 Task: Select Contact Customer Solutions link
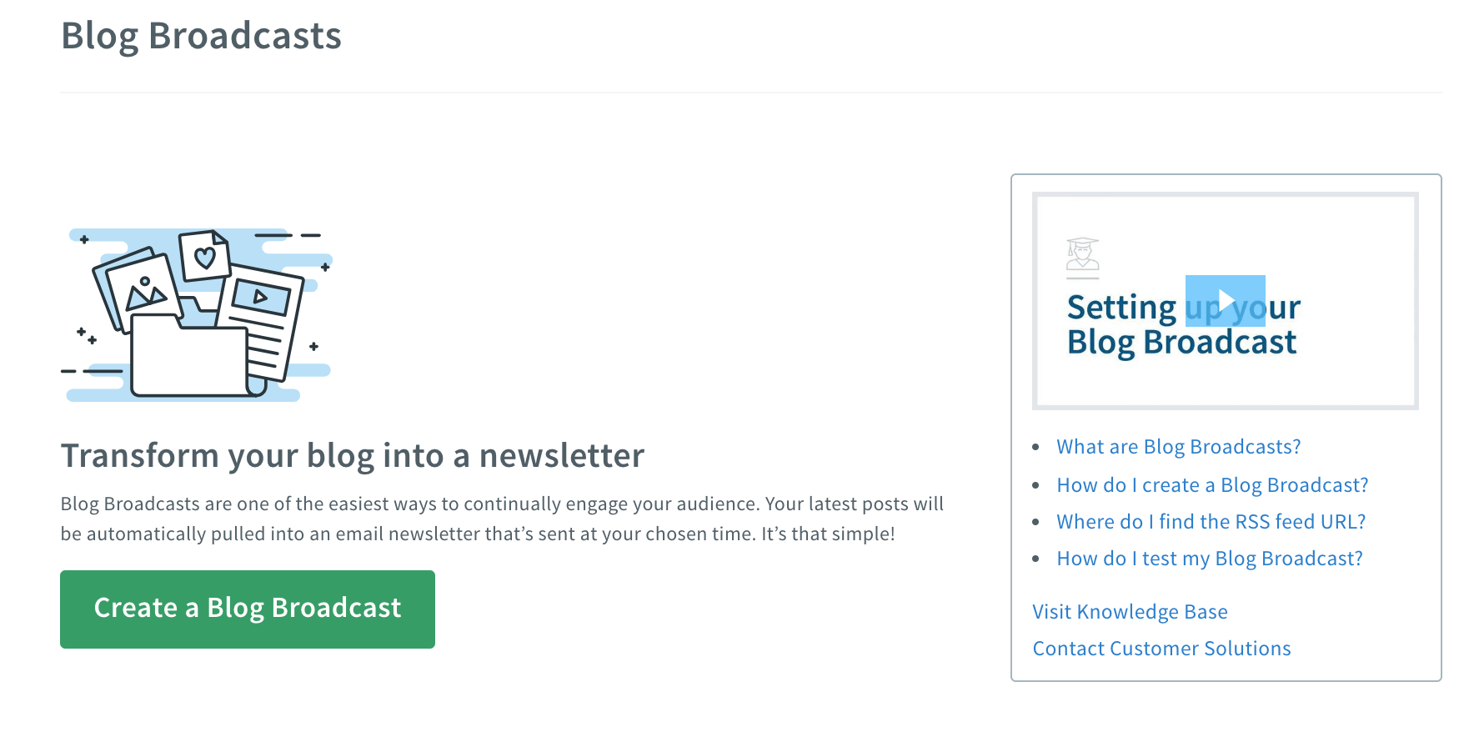(x=1161, y=649)
